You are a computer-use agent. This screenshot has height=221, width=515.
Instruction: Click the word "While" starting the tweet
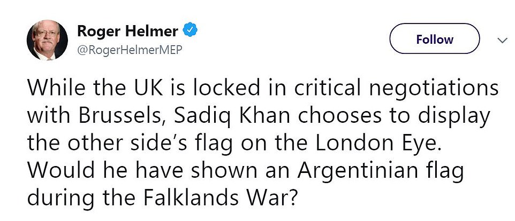[51, 88]
